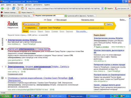Click the Найти search button
This screenshot has height=98, width=131.
pyautogui.click(x=109, y=24)
